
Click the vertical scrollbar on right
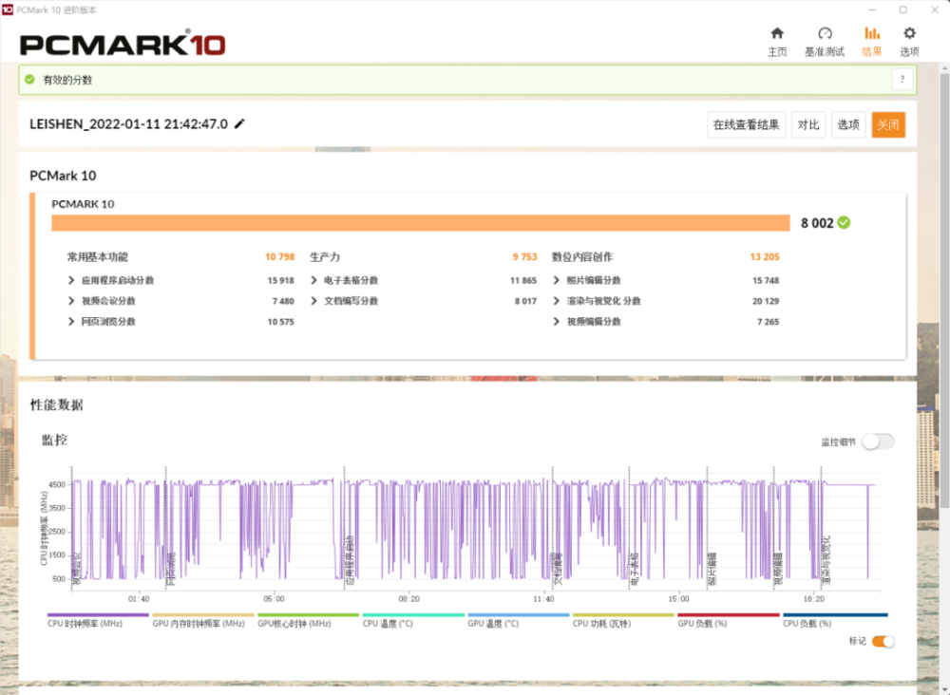[944, 291]
